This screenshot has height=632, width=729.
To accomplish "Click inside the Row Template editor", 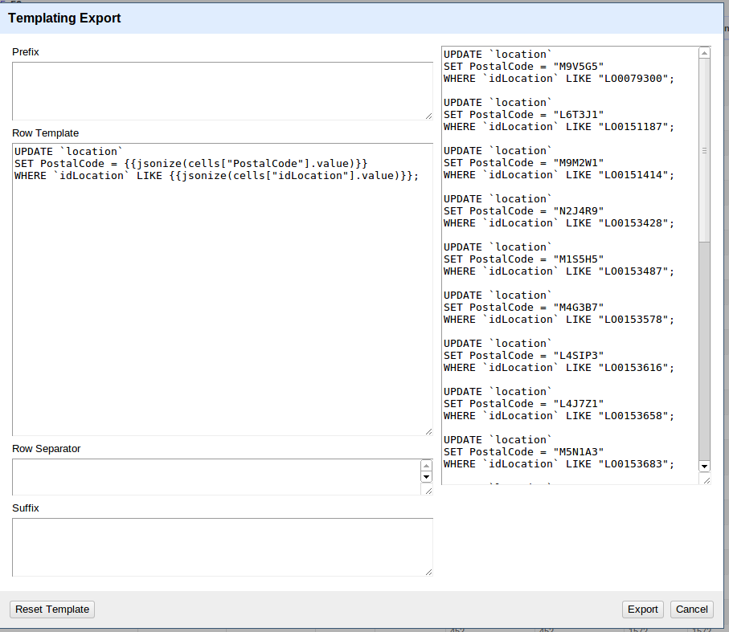I will 221,305.
